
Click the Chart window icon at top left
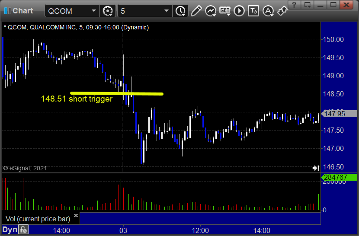(x=7, y=11)
